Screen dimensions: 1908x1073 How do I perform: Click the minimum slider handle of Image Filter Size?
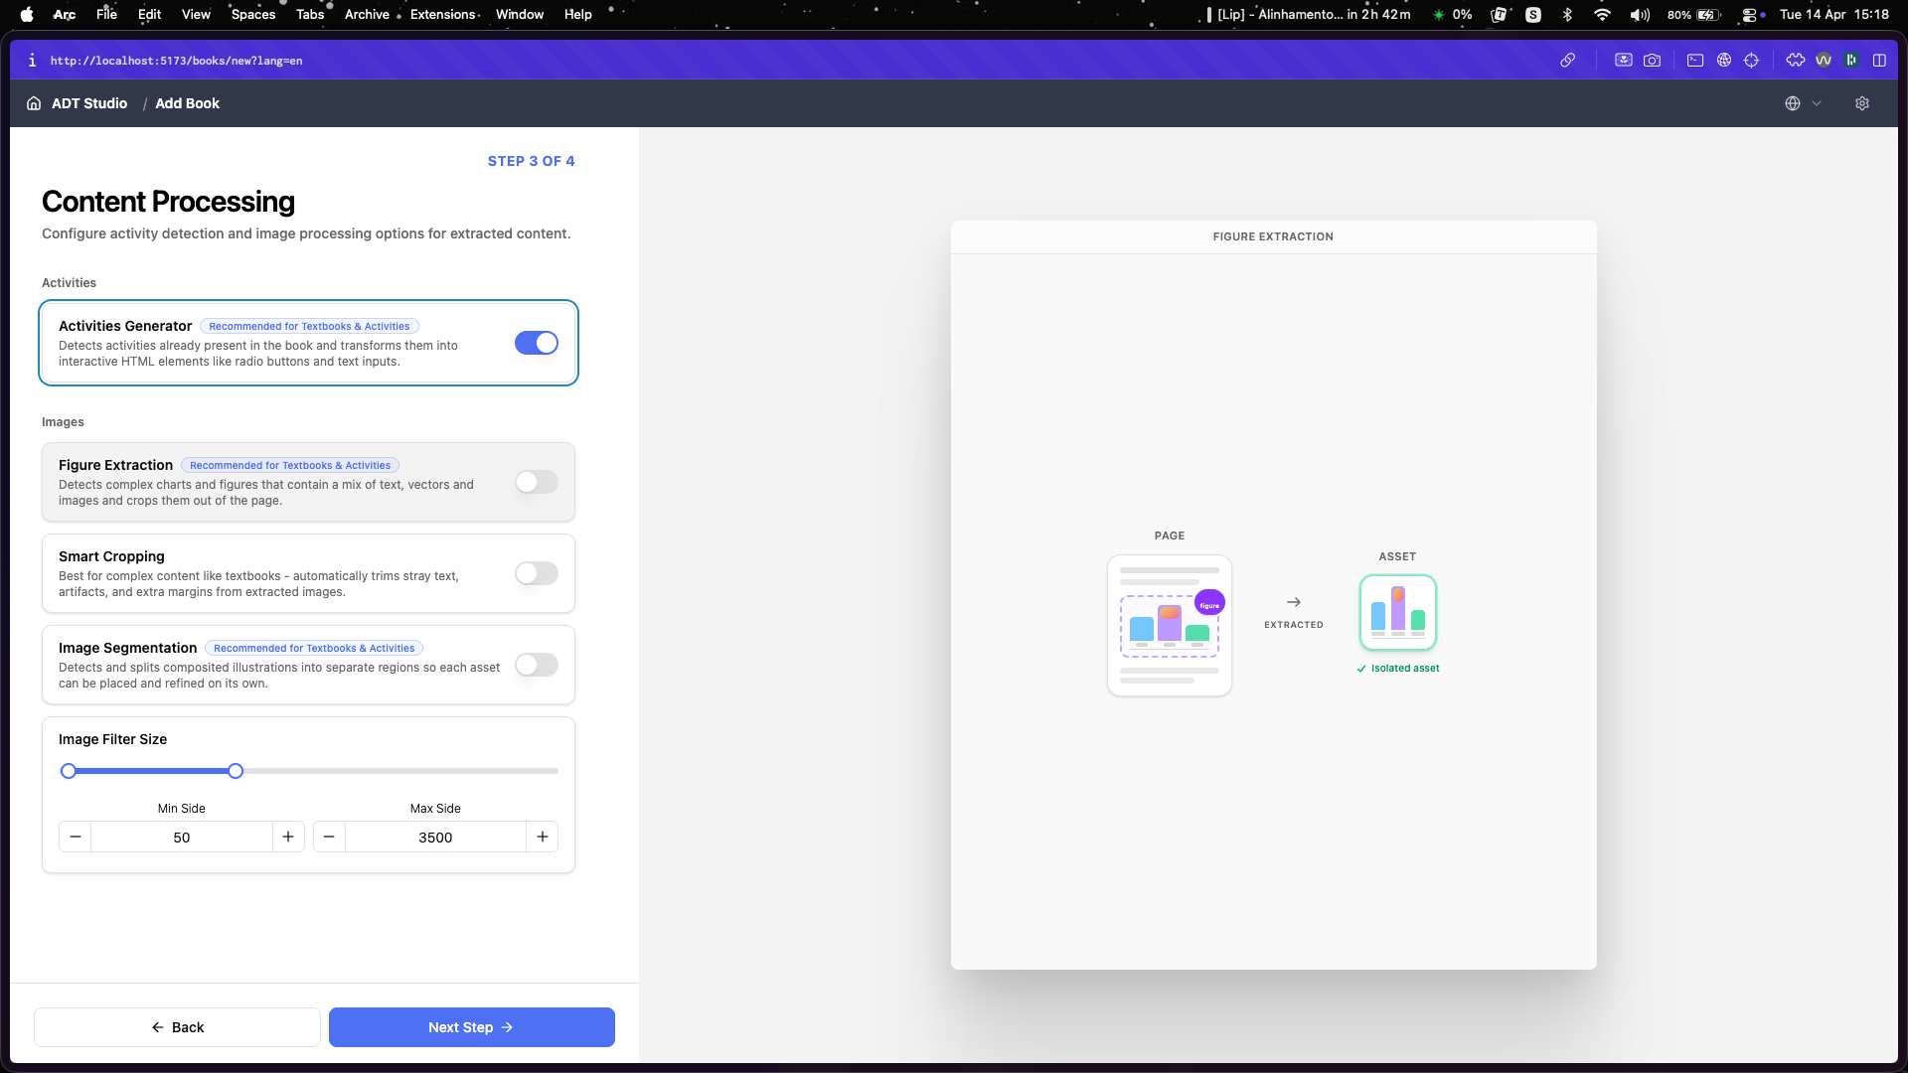tap(69, 771)
